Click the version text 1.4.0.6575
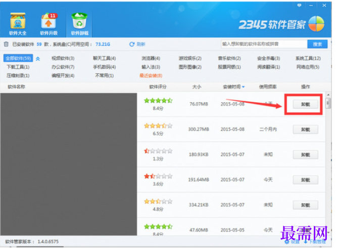 coord(48,241)
